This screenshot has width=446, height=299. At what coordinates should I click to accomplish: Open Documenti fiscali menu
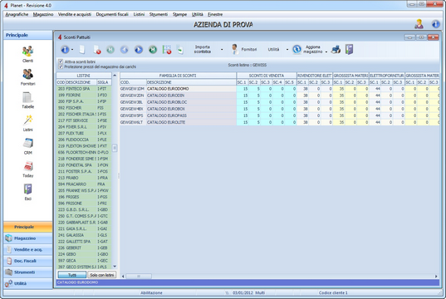pyautogui.click(x=112, y=14)
